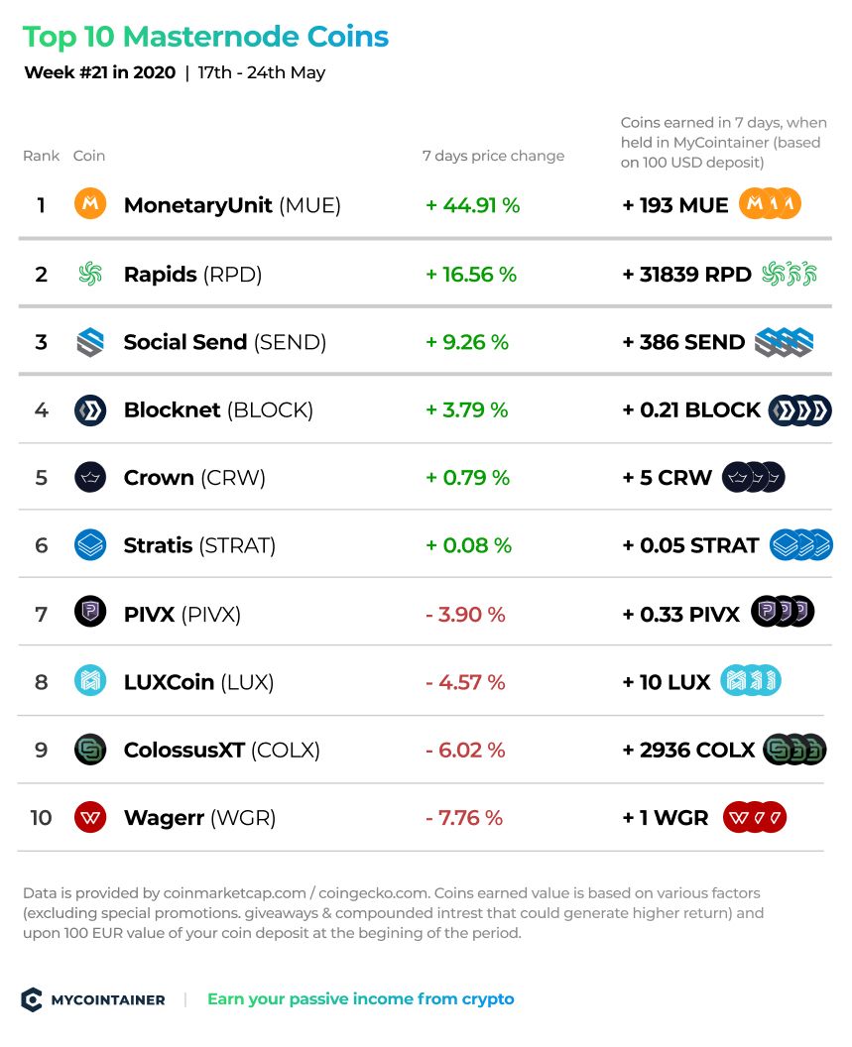Viewport: 852px width, 1047px height.
Task: Click the "Top 10 Masternode Coins" title
Action: (206, 37)
